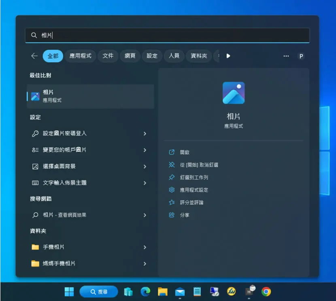Open Microsoft Edge in the taskbar
The width and height of the screenshot is (336, 301).
145,292
